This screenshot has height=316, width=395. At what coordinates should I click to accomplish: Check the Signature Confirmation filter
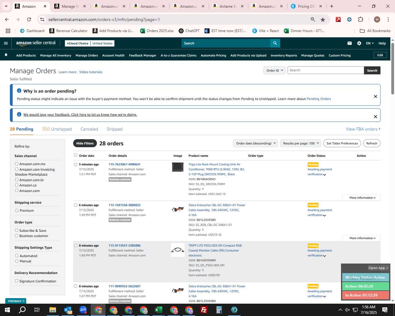coord(17,281)
